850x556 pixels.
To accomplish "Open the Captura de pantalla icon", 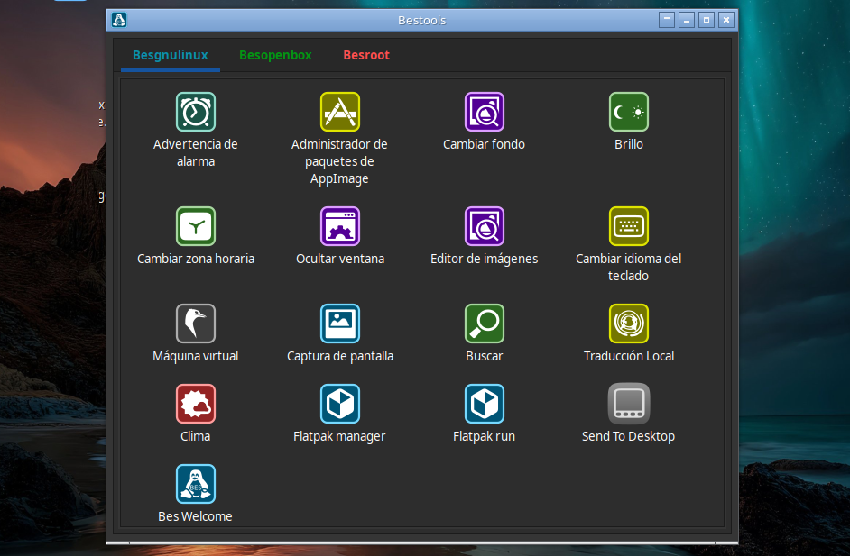I will [340, 324].
